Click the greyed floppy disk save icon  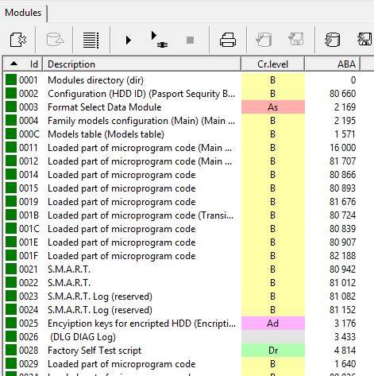tap(296, 40)
